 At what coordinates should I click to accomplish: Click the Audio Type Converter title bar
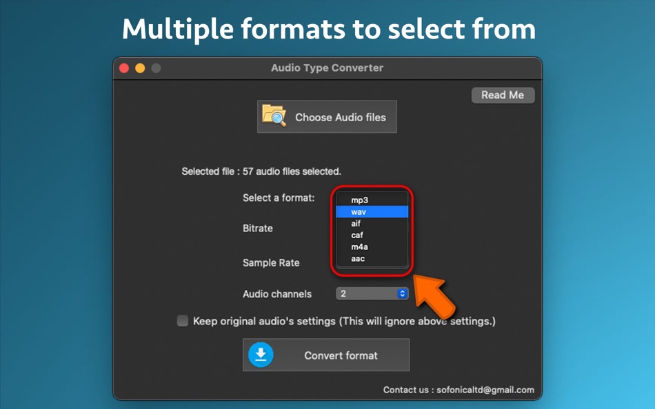pos(326,67)
